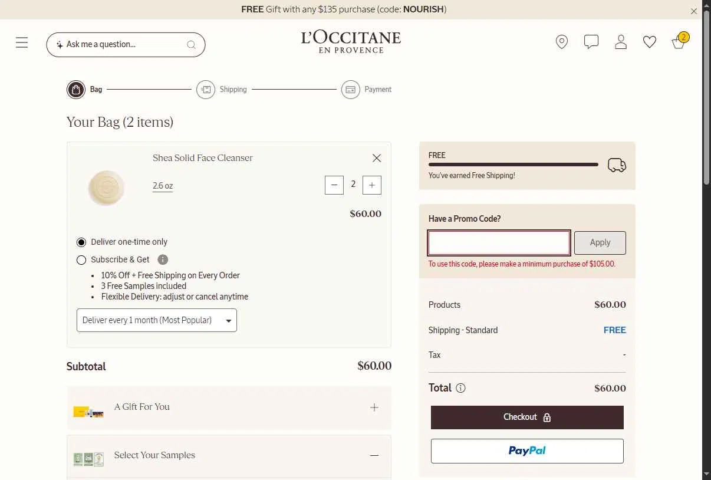Decrease cleanser quantity with minus button

[334, 185]
